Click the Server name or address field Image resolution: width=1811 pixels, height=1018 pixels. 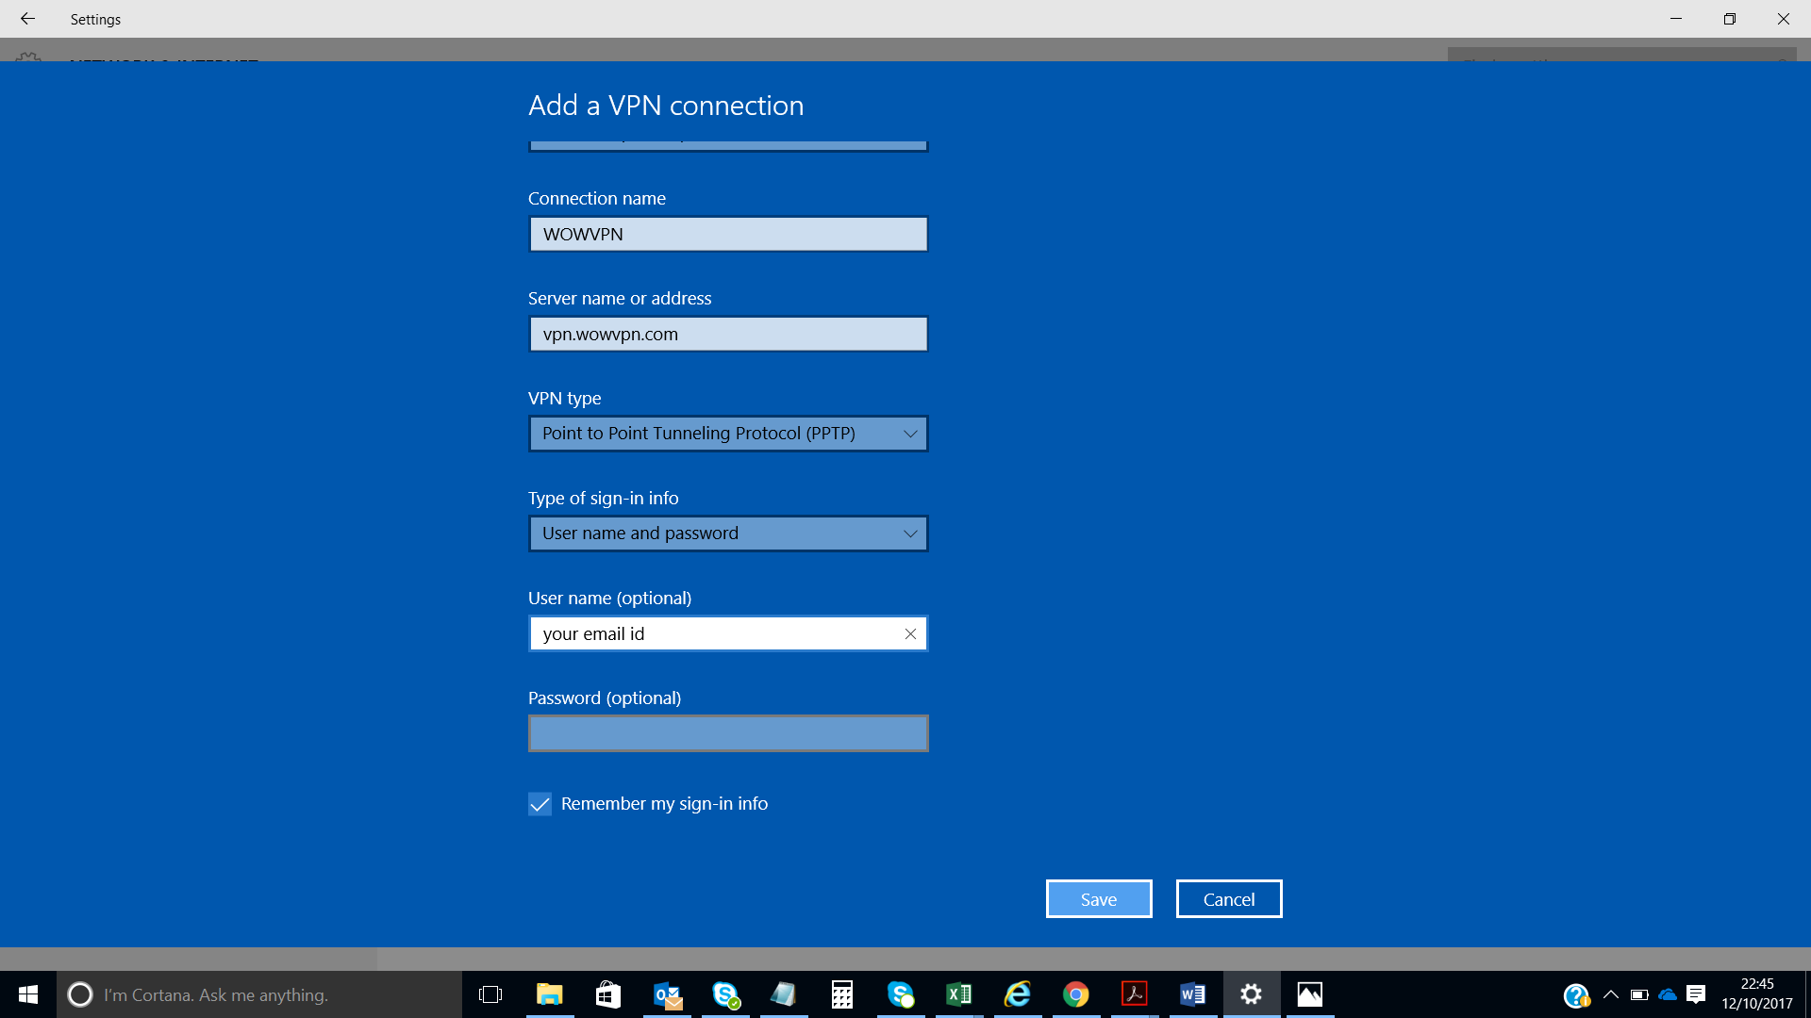coord(728,334)
